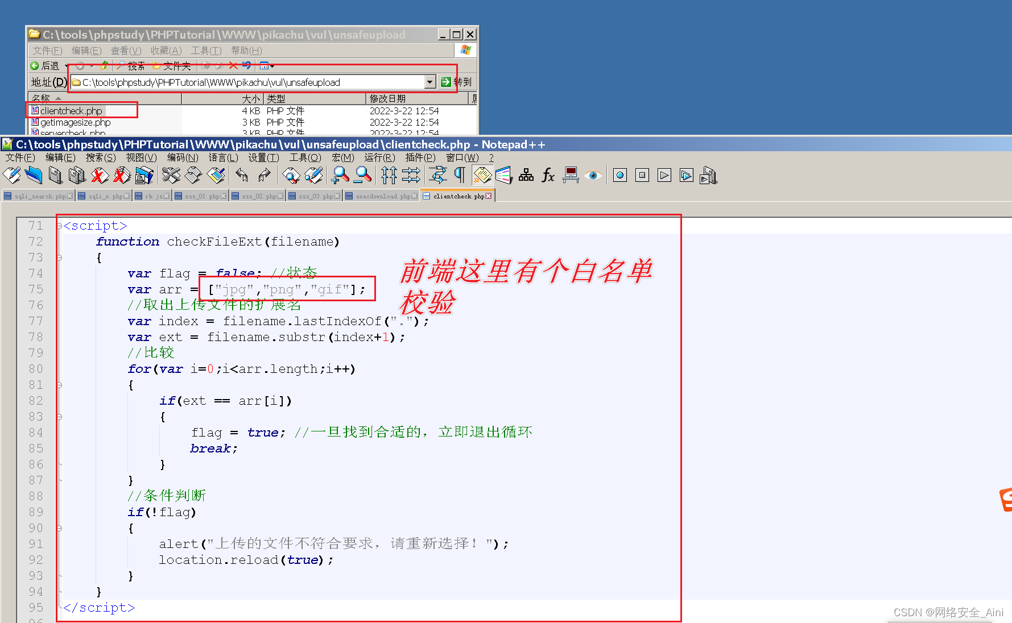
Task: Toggle show all characters pilcrow
Action: point(460,175)
